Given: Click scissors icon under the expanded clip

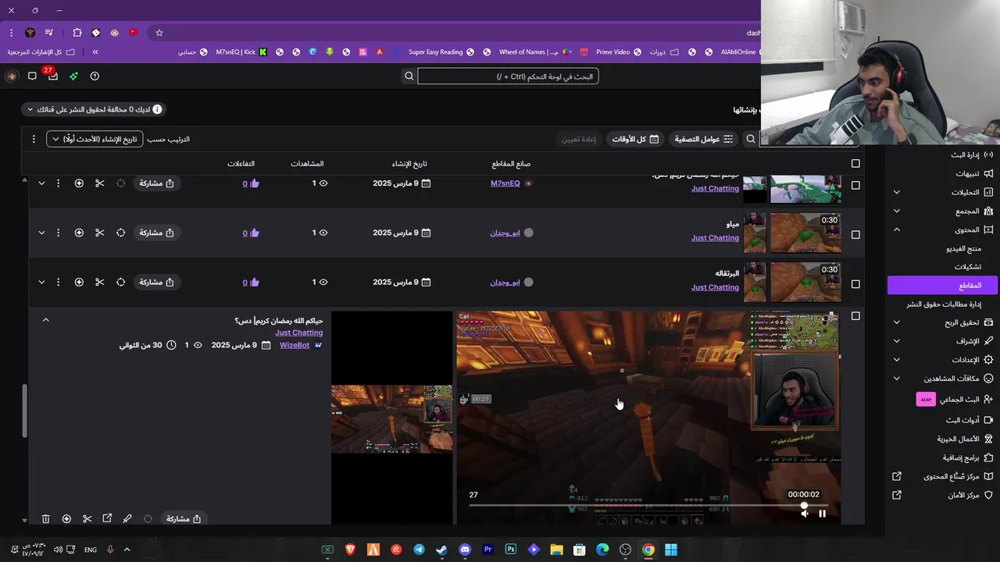Looking at the screenshot, I should pos(87,518).
